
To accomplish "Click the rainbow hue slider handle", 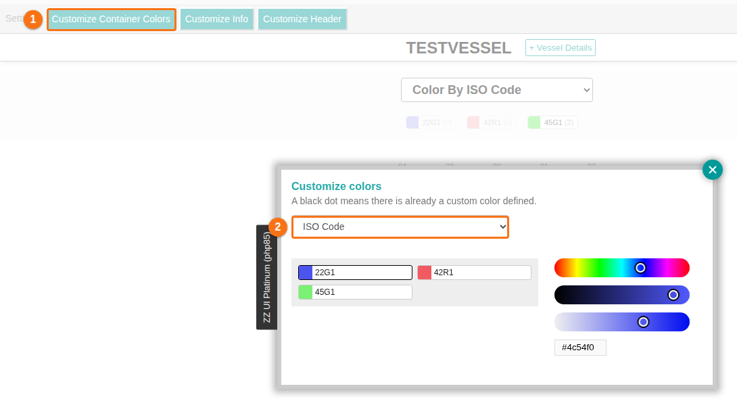I will [x=640, y=268].
